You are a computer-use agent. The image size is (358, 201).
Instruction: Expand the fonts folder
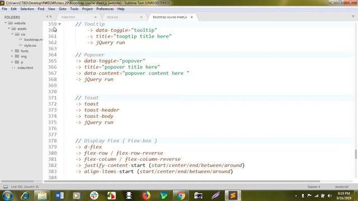pos(12,51)
